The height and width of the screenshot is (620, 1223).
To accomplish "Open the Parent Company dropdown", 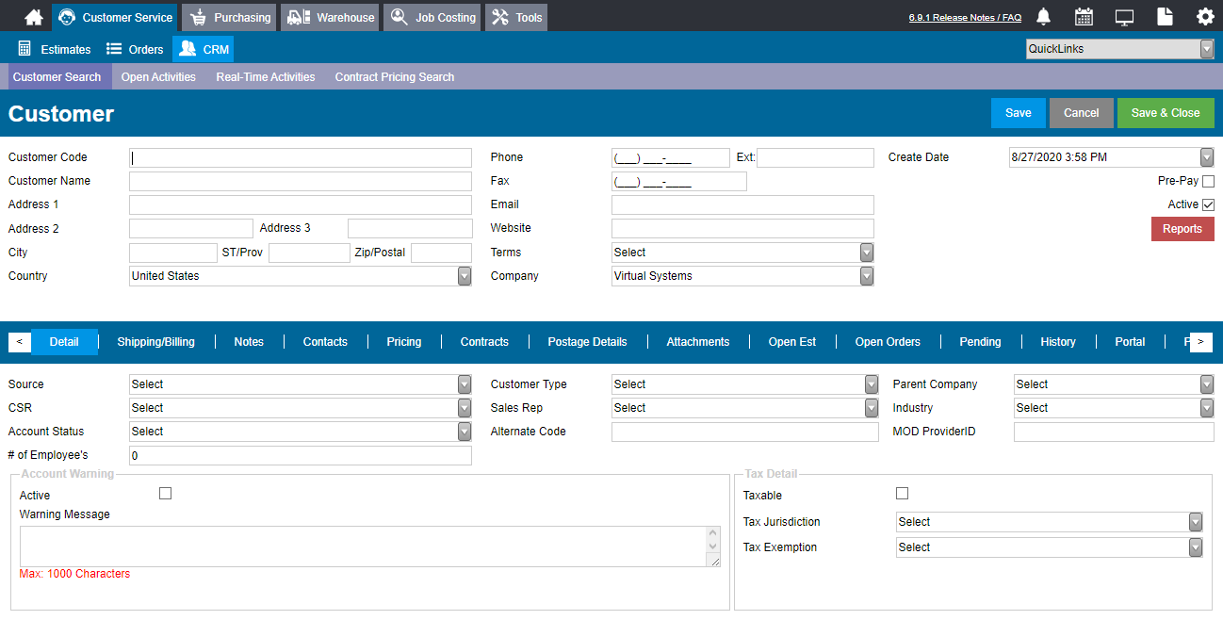I will (x=1114, y=384).
